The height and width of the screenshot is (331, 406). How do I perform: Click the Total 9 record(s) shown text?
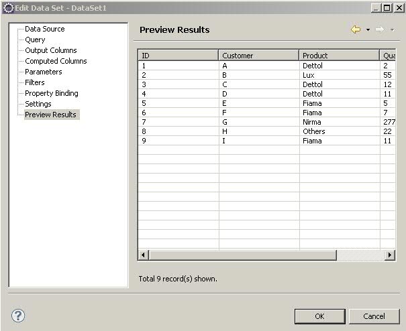[x=178, y=279]
